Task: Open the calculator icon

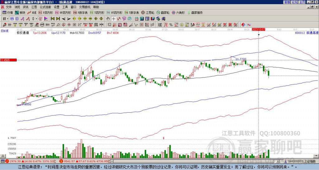Action: point(142,19)
